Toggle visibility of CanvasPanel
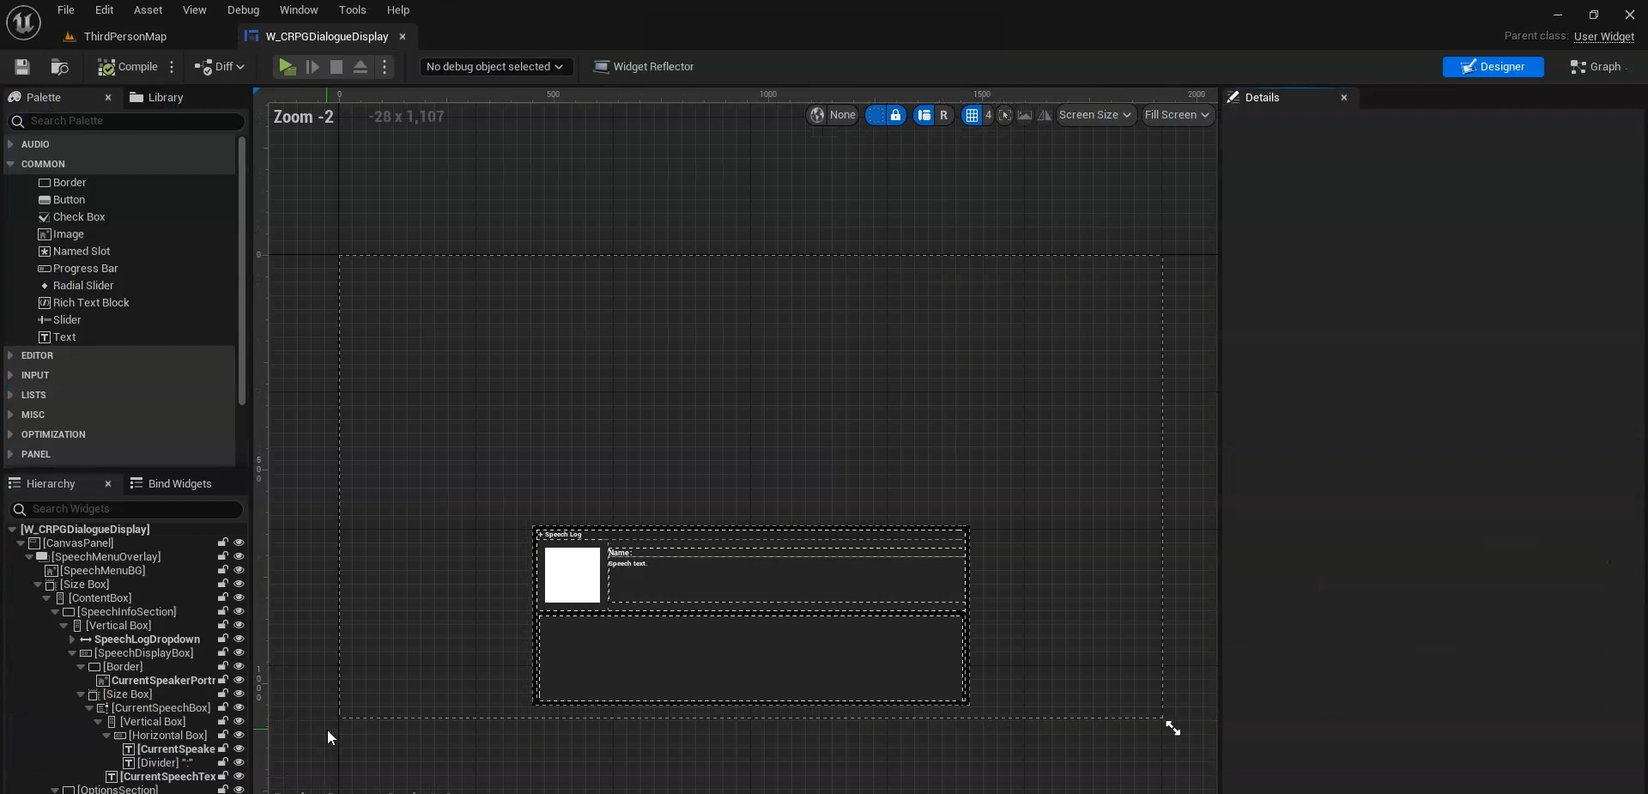The height and width of the screenshot is (794, 1648). coord(239,543)
